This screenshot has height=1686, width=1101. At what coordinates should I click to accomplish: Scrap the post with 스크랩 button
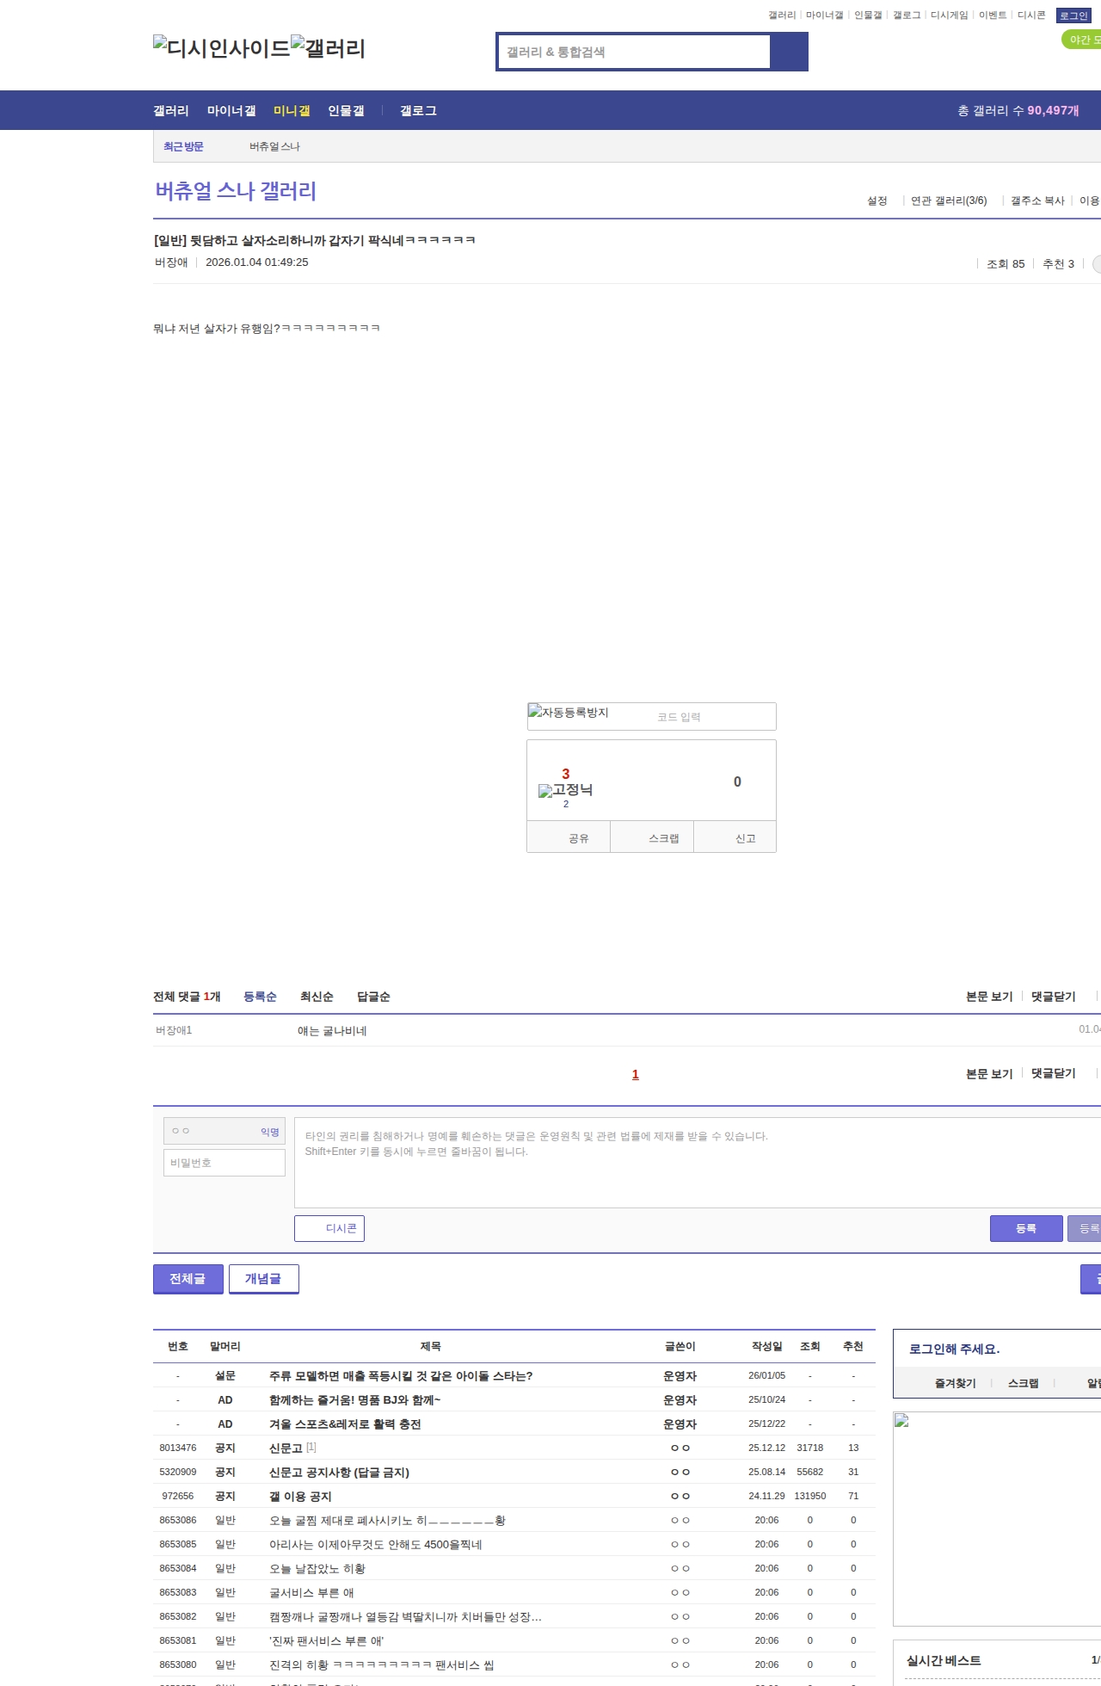[663, 837]
